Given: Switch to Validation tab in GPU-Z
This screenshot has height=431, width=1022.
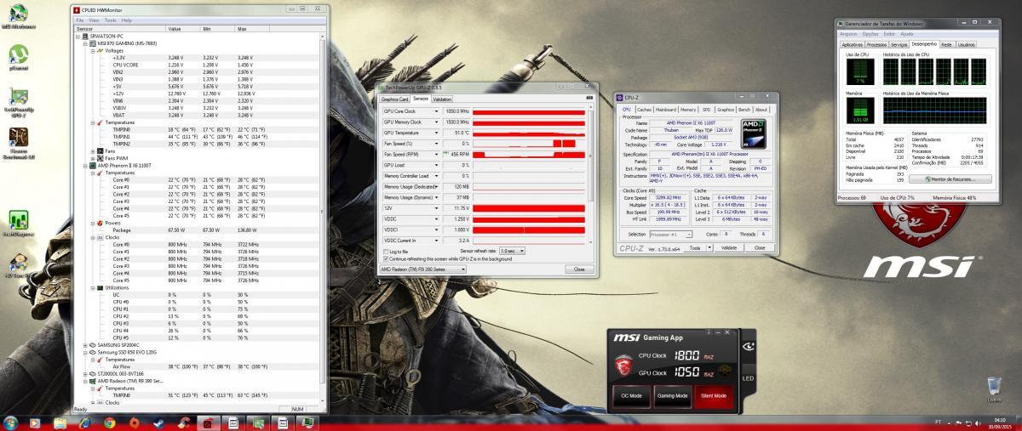Looking at the screenshot, I should click(443, 99).
